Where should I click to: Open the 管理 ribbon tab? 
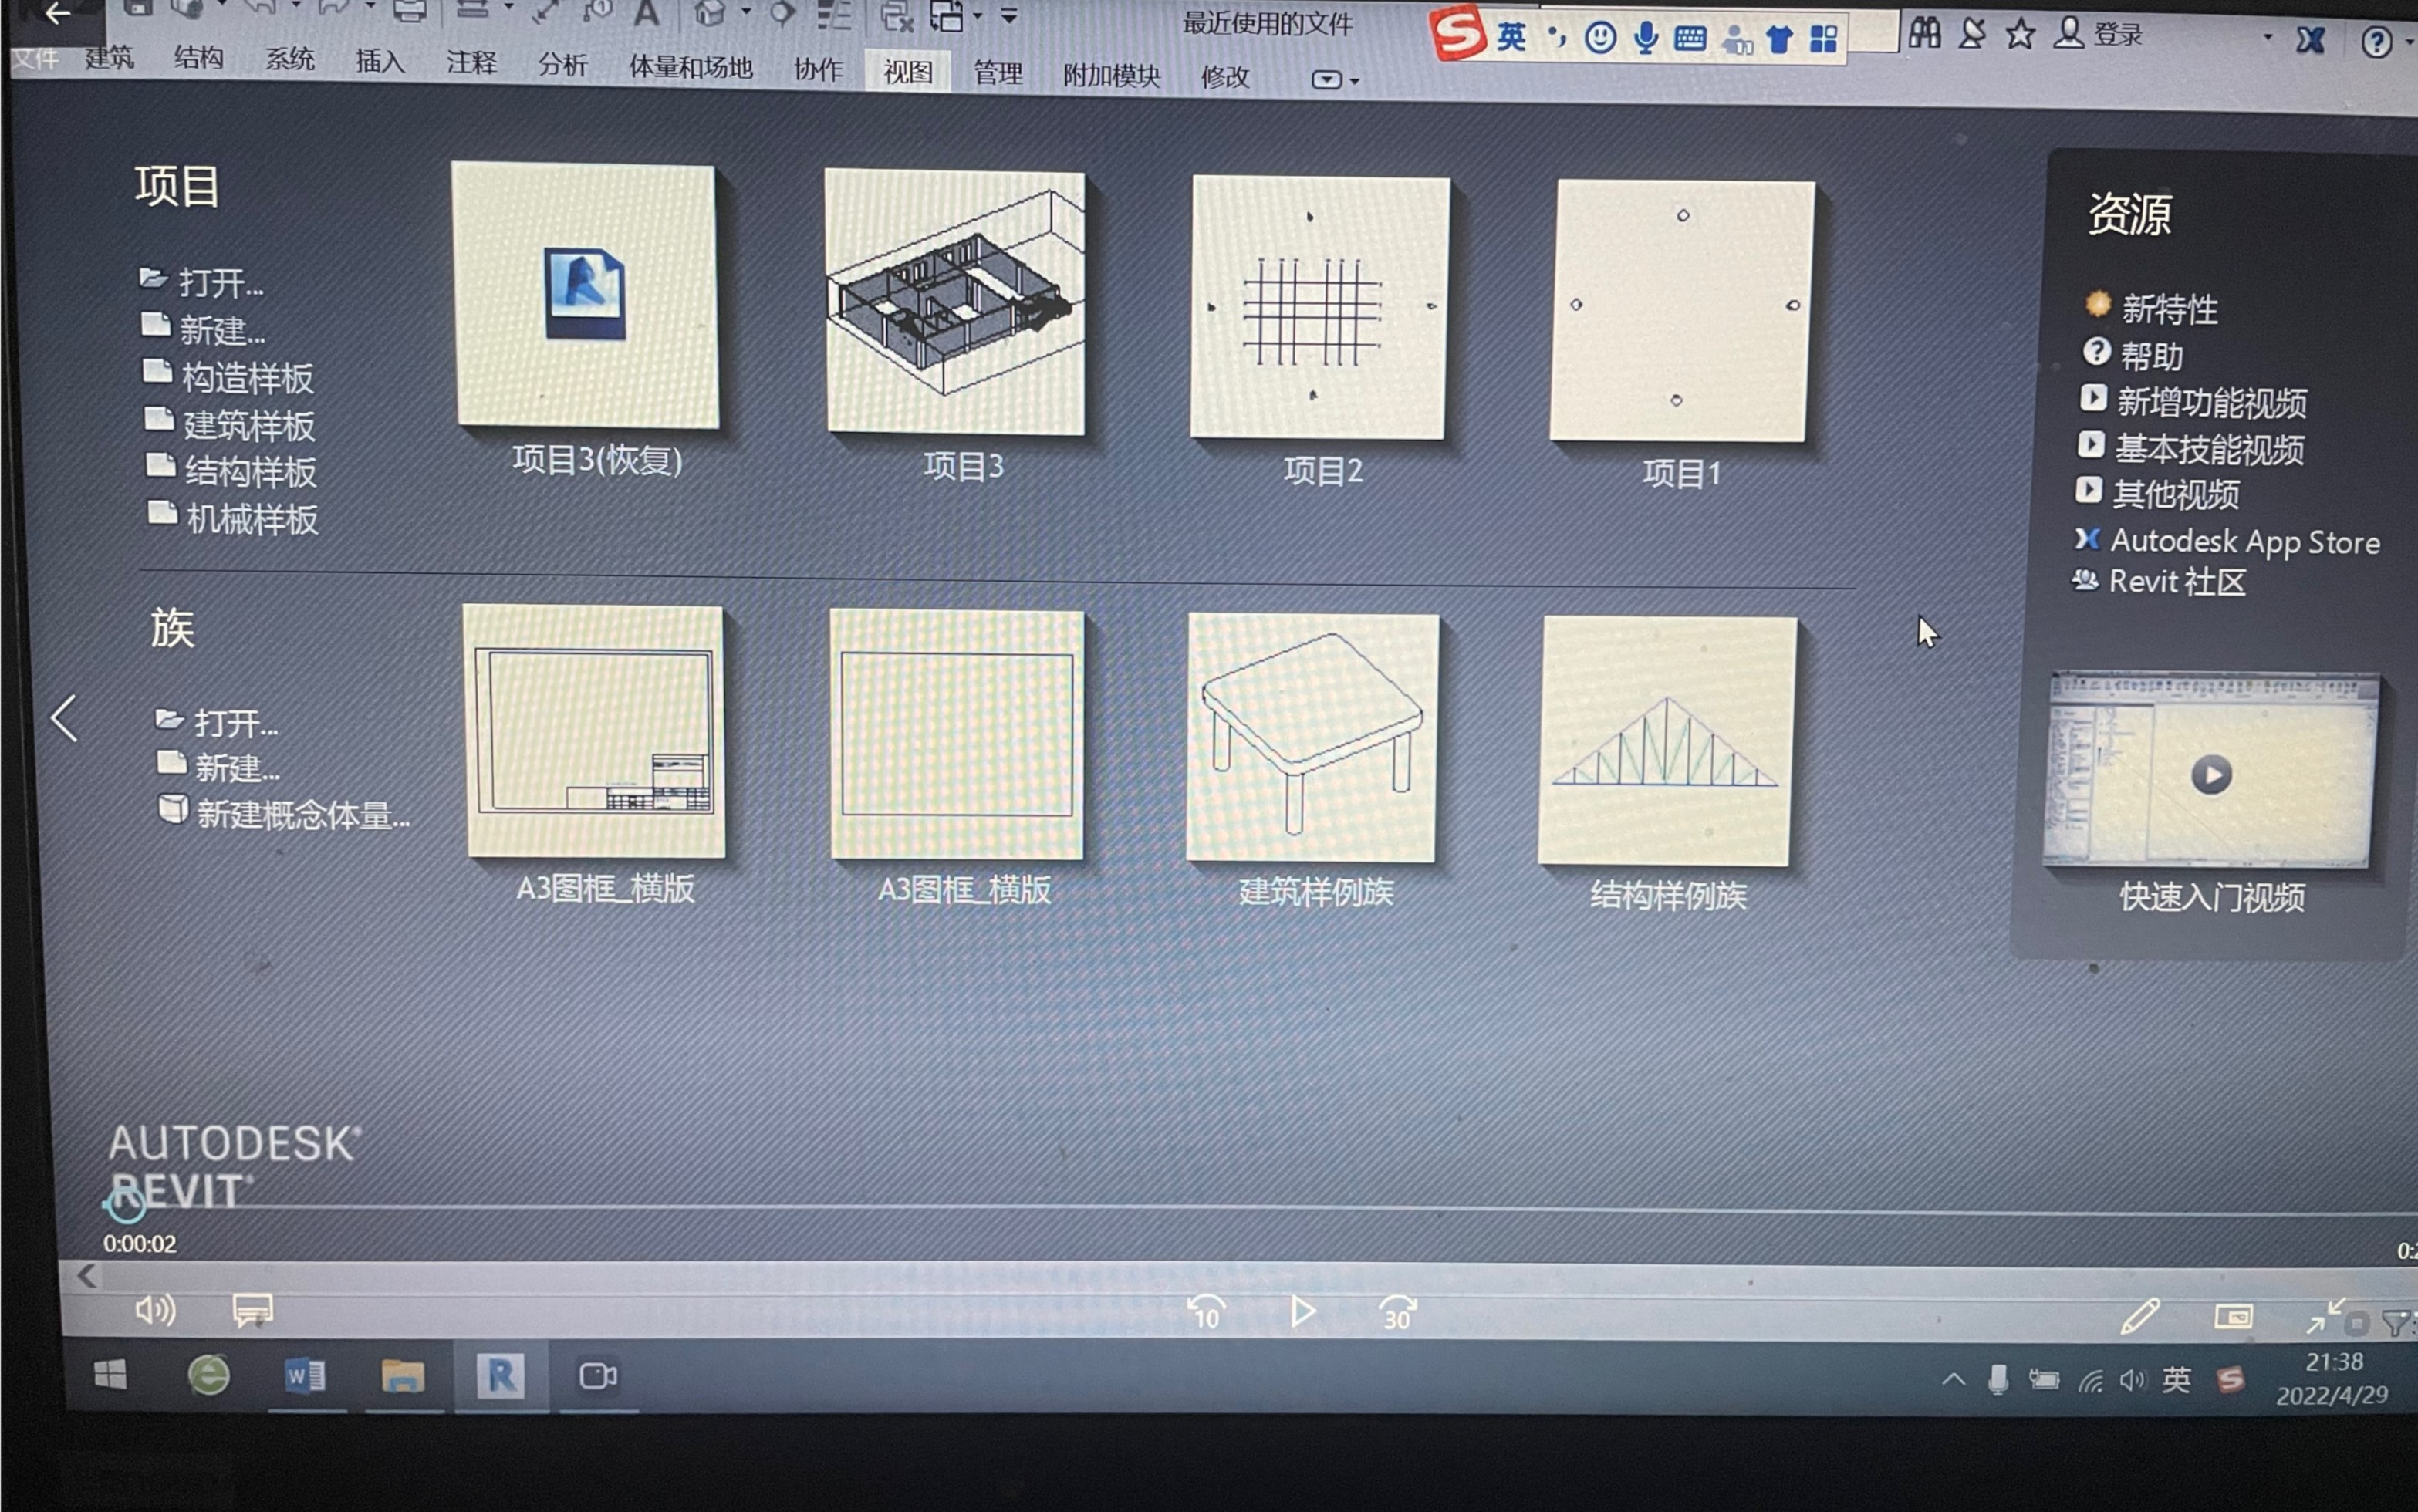click(x=997, y=73)
